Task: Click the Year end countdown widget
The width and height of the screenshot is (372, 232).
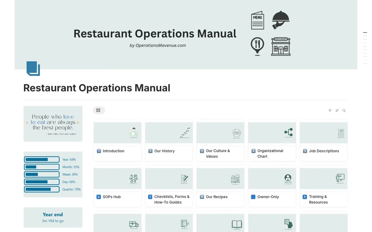Action: (53, 217)
